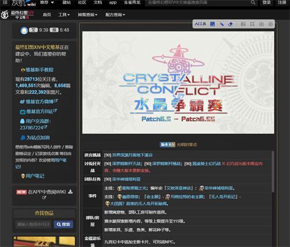This screenshot has height=247, width=290.
Task: Open the 玛楠拉特的老主顾 quest link
Action: coord(187,197)
